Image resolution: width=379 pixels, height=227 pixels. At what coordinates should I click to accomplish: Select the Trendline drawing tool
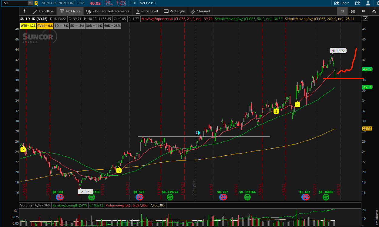tap(43, 11)
